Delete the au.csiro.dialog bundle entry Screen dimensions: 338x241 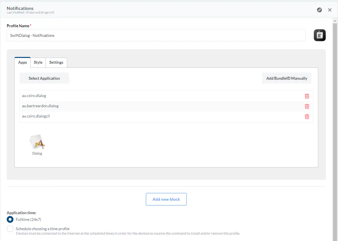[x=307, y=96]
